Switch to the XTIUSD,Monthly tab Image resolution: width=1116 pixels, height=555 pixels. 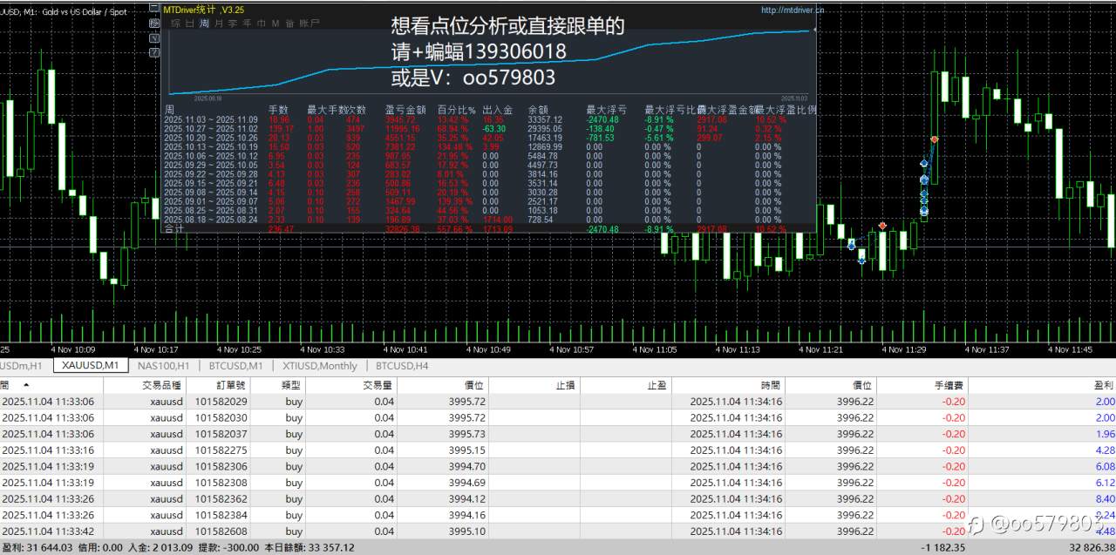(x=319, y=366)
